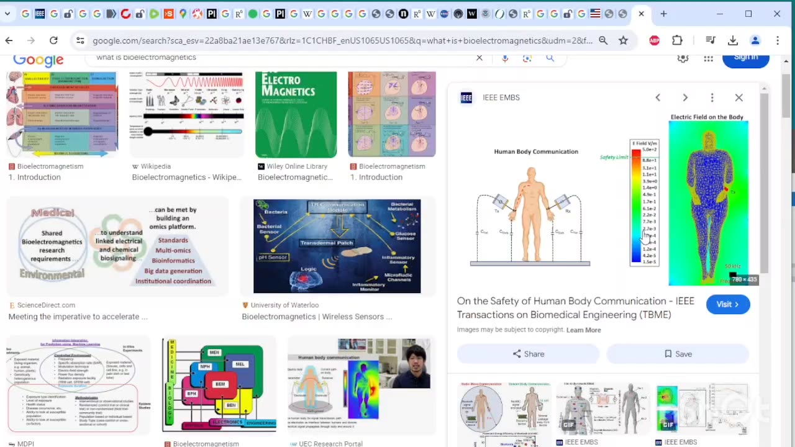795x447 pixels.
Task: View site information icon in address bar
Action: coord(80,40)
